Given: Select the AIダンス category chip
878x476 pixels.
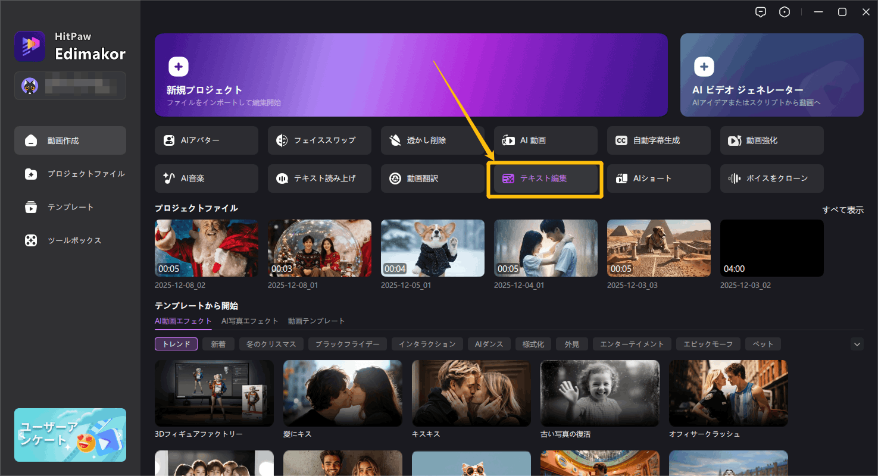Looking at the screenshot, I should [489, 344].
